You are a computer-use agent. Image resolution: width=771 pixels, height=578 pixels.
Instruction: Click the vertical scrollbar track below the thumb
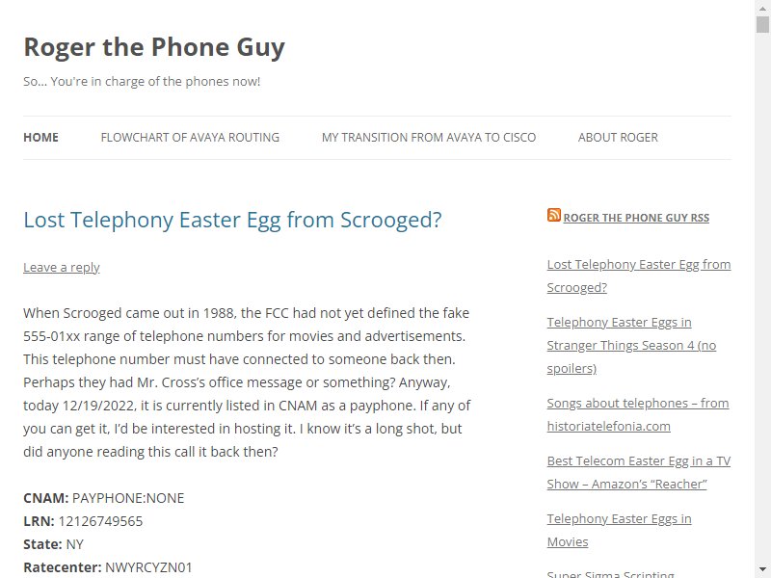pos(762,295)
